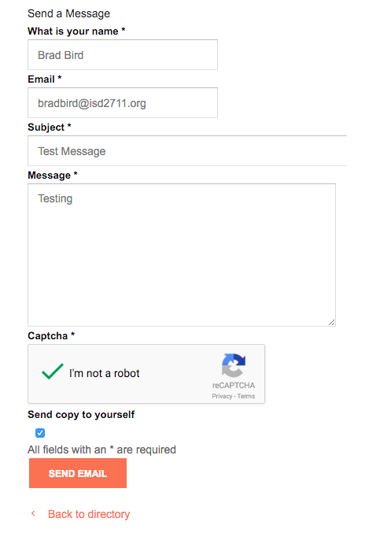This screenshot has height=555, width=380.
Task: Open the reCAPTCHA Terms link
Action: point(246,396)
